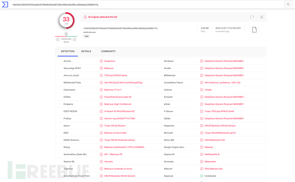Image resolution: width=295 pixels, height=182 pixels.
Task: Click the hash search input field
Action: [x=147, y=5]
